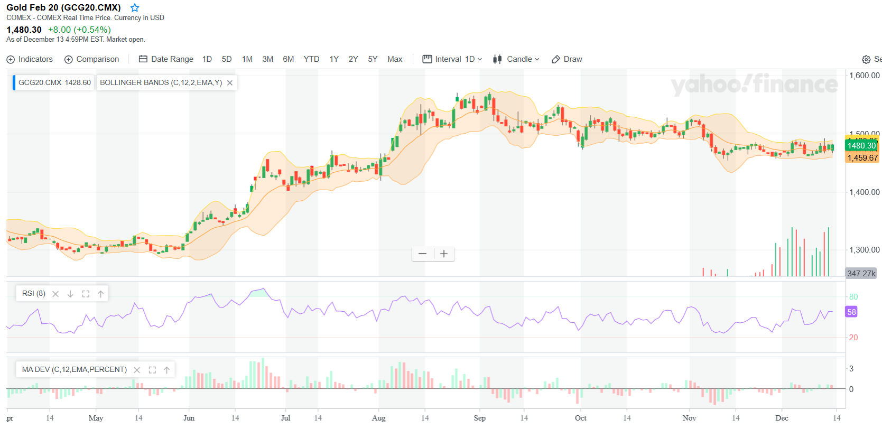Open the Interval 1D dropdown
The height and width of the screenshot is (429, 882).
pos(452,59)
